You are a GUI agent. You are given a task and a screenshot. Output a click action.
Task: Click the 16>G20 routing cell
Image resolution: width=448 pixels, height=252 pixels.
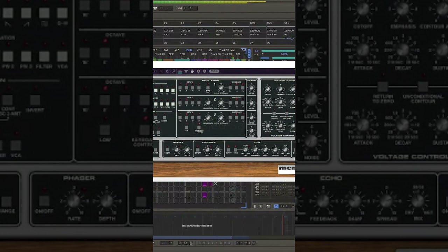coord(255,30)
